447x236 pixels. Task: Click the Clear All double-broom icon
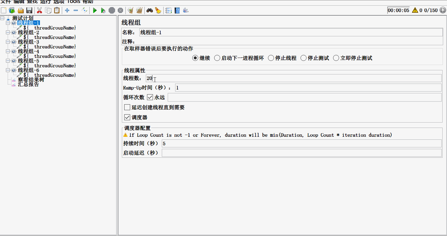click(139, 11)
